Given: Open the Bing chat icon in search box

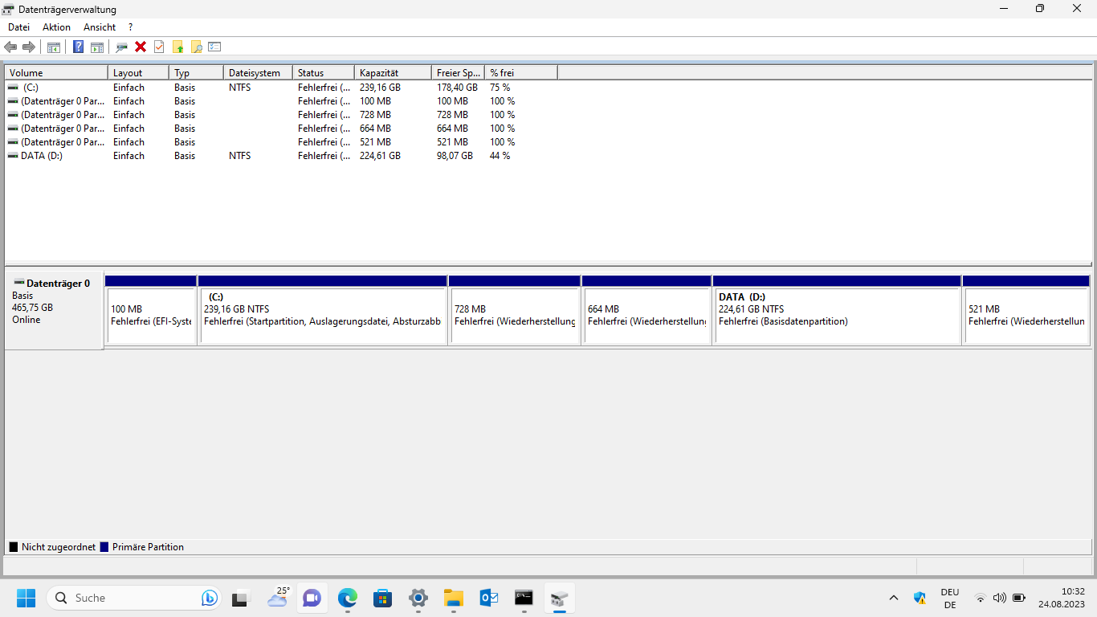Looking at the screenshot, I should (x=209, y=598).
